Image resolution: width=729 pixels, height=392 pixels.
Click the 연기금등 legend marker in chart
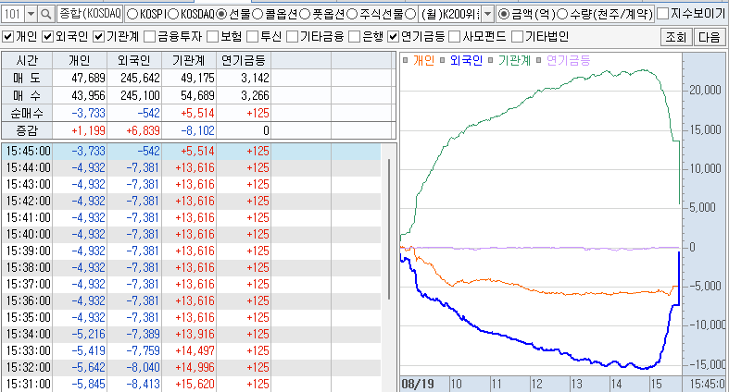(x=538, y=60)
